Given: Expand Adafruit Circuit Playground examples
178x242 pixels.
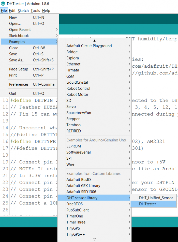Looking at the screenshot, I should [95, 46].
